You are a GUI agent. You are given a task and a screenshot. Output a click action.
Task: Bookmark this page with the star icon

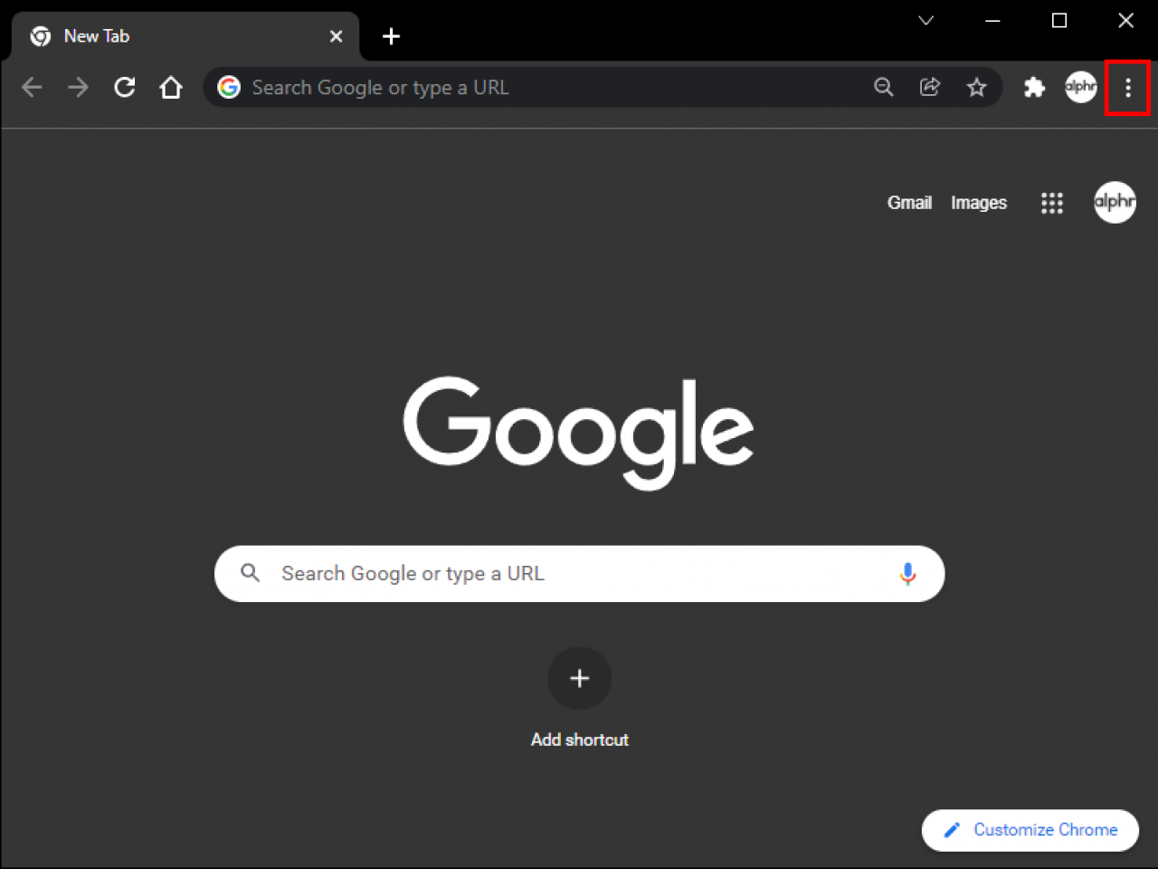[x=977, y=87]
